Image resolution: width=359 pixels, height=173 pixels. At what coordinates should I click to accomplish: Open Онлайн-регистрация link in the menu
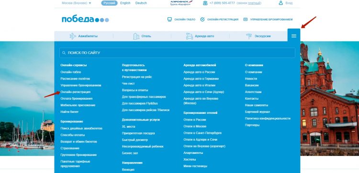point(76,92)
